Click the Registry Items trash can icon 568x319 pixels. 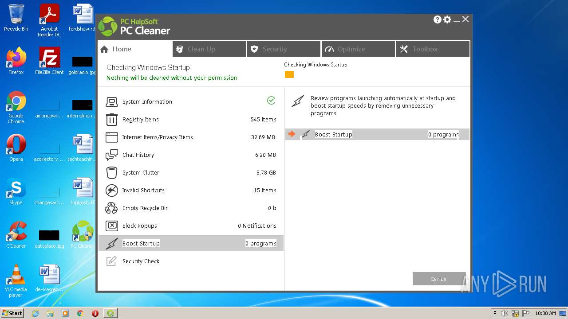111,120
